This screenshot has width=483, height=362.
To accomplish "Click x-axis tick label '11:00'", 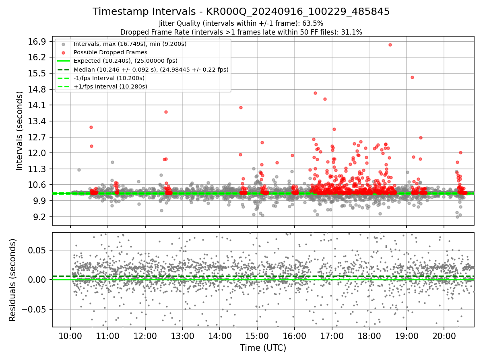I will 108,336.
